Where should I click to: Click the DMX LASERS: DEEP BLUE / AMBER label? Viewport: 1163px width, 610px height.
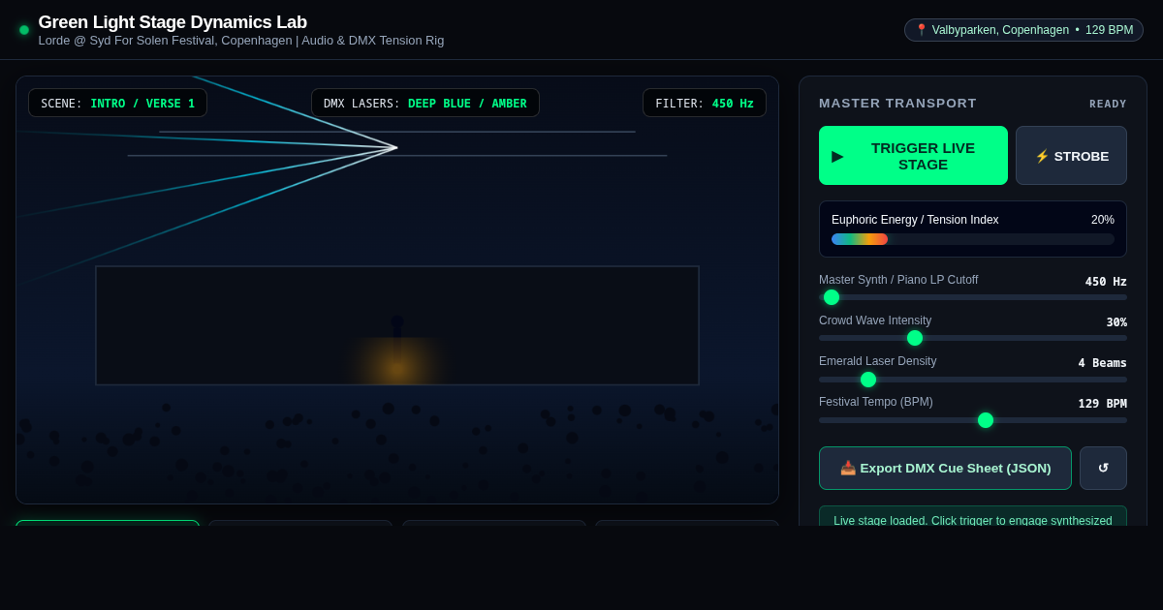425,103
